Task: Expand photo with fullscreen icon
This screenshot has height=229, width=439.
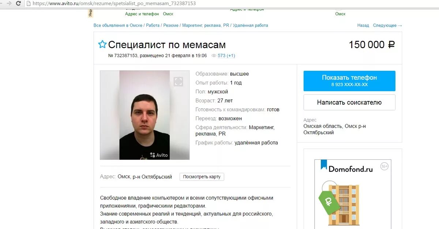Action: click(x=178, y=82)
